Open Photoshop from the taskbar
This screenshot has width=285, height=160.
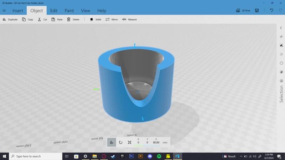pos(131,156)
